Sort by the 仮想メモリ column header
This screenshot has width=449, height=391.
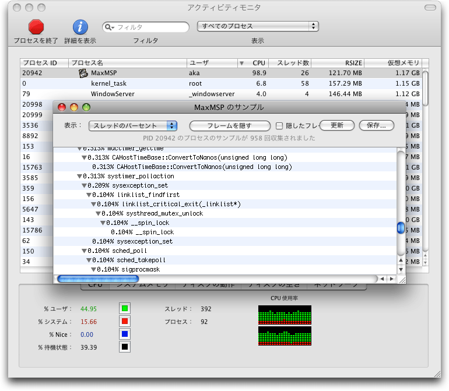(393, 63)
